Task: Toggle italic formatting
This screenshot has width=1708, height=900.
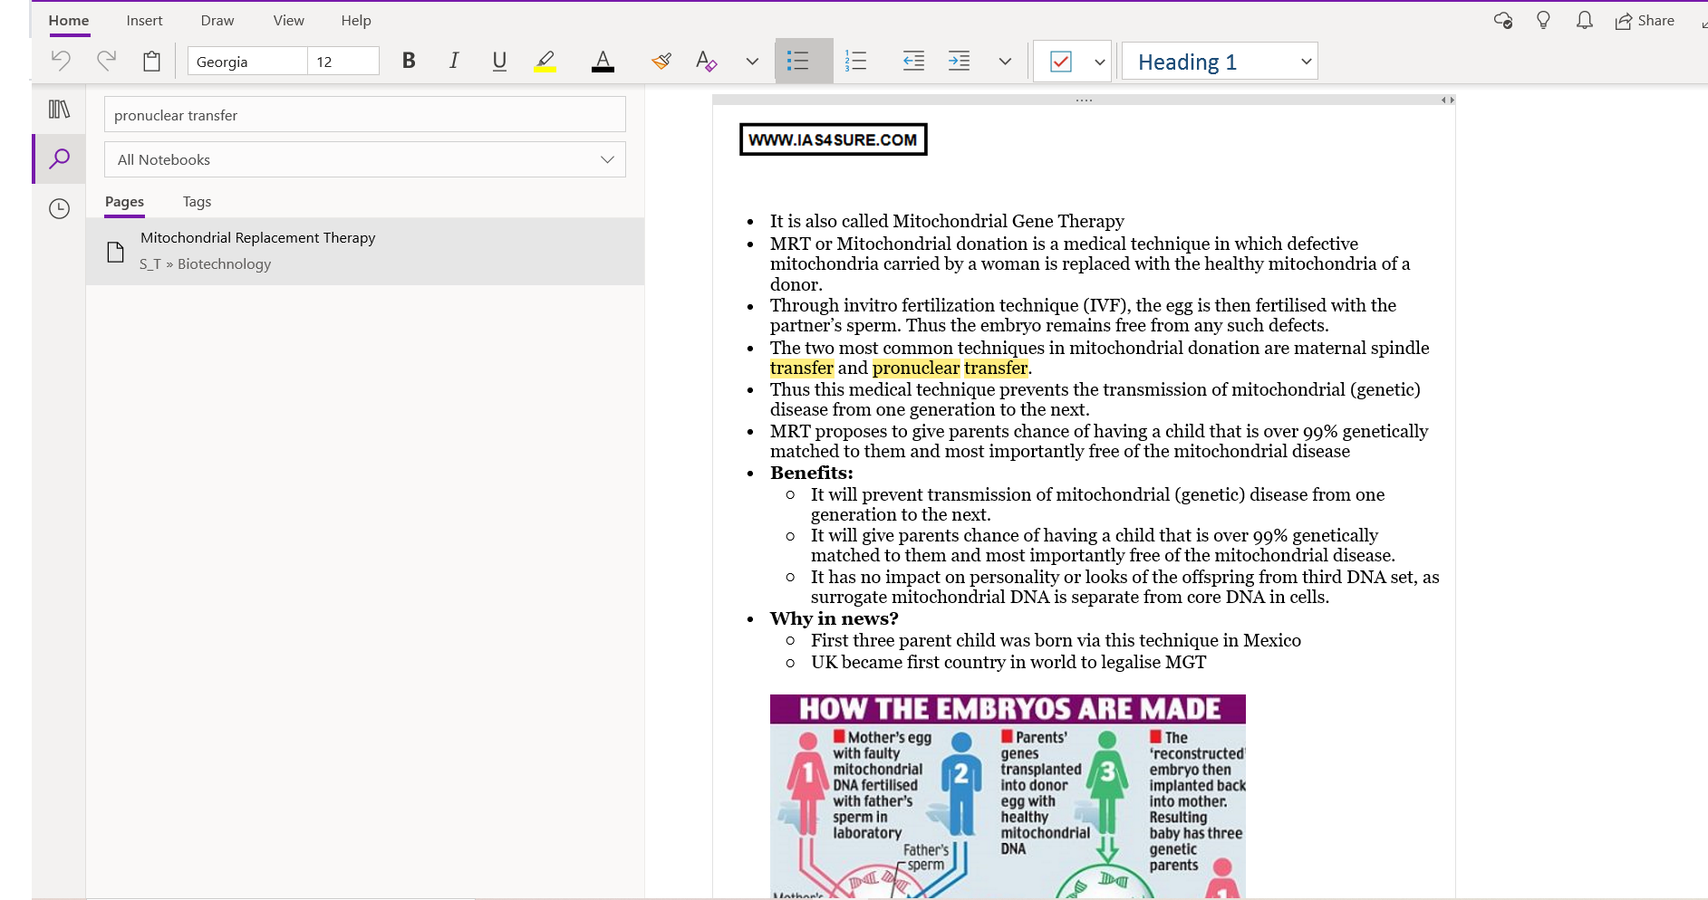Action: tap(453, 61)
